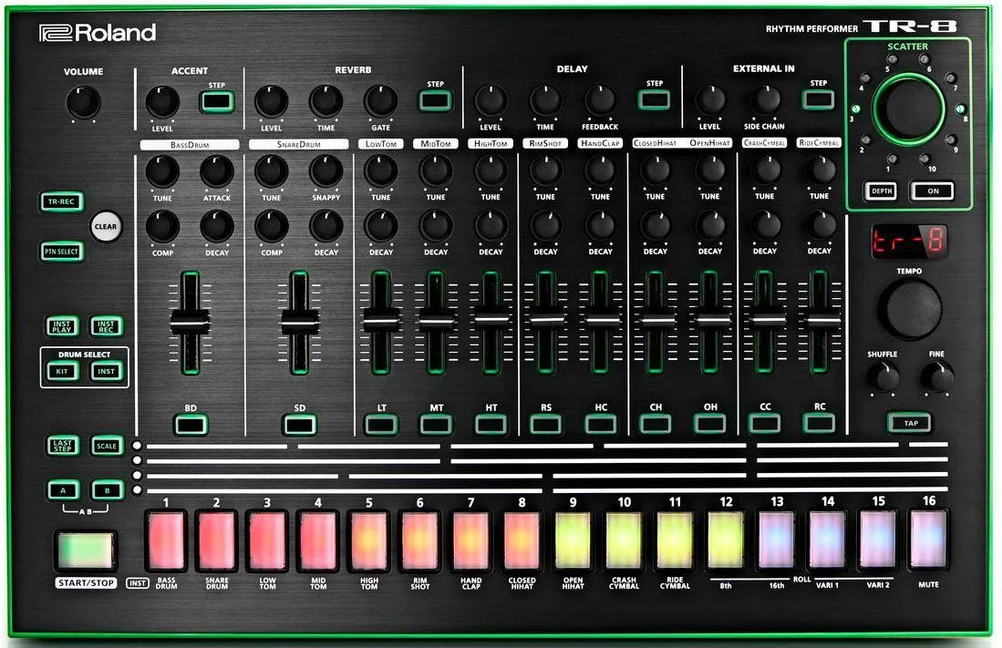The width and height of the screenshot is (1002, 648).
Task: Click the Bass Drum COMP knob
Action: [162, 226]
